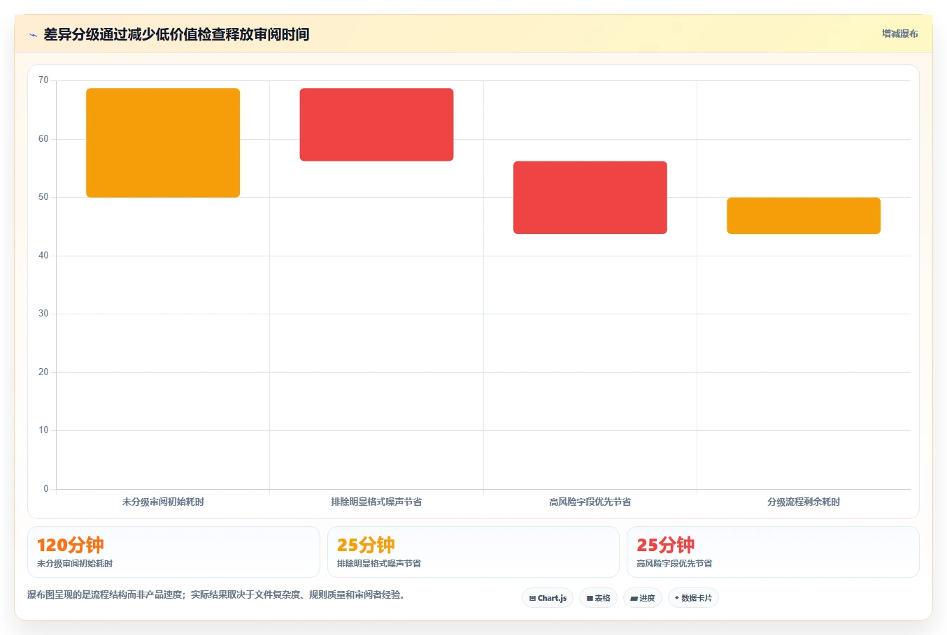947x635 pixels.
Task: Click the y-axis value 0
Action: coord(46,489)
